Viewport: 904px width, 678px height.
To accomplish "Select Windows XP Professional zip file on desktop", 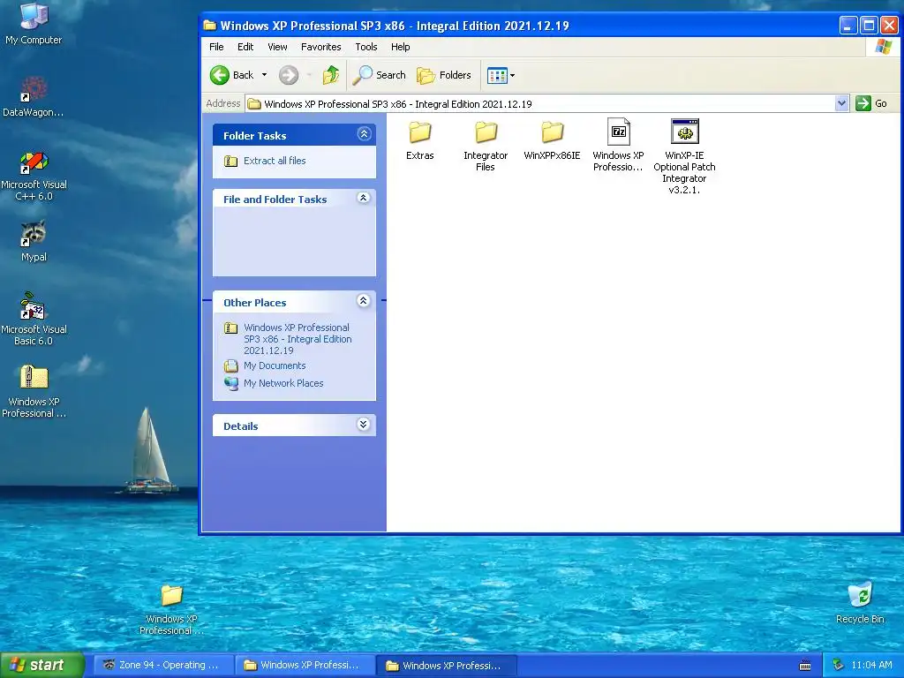I will [x=34, y=391].
